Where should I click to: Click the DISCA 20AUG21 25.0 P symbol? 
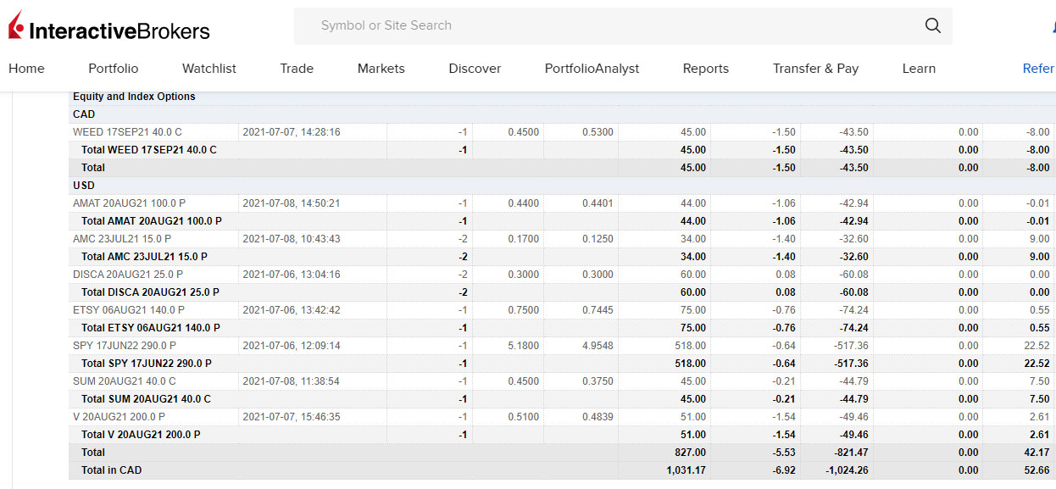[x=128, y=275]
